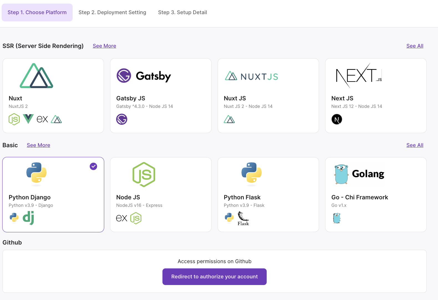Toggle the Python Django selected checkmark
Image resolution: width=438 pixels, height=300 pixels.
pyautogui.click(x=93, y=166)
